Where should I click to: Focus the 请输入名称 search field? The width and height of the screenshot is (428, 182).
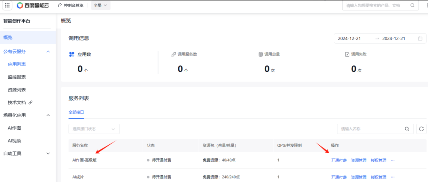[x=375, y=129]
